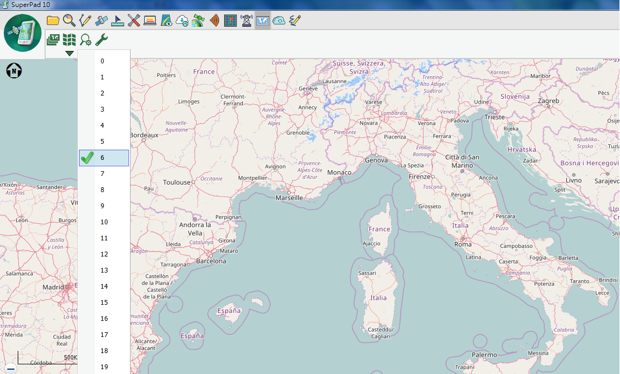Select zoom level 7
This screenshot has height=374, width=620.
tap(104, 174)
